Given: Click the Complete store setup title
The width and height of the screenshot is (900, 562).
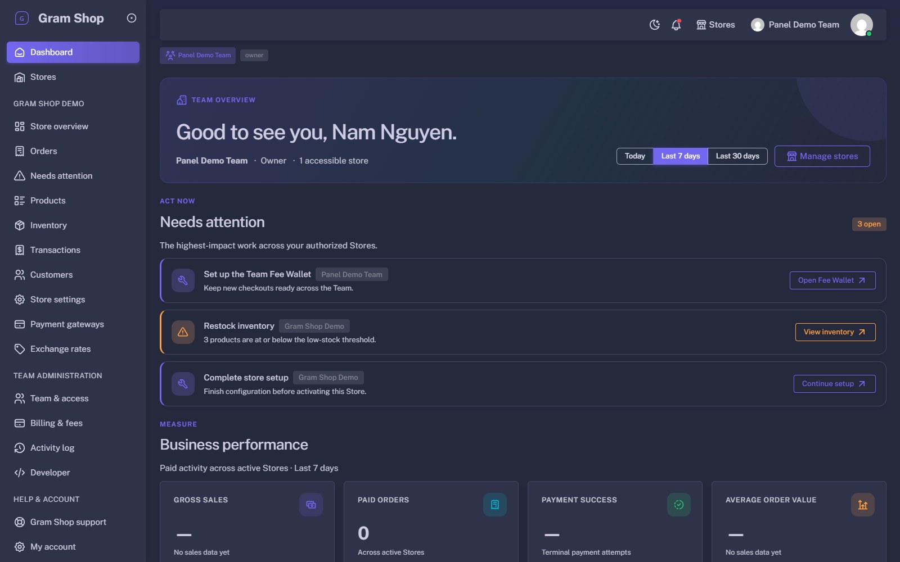Looking at the screenshot, I should click(x=246, y=378).
